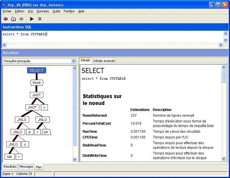The image size is (230, 178).
Task: Open the Fichier menu
Action: point(7,11)
